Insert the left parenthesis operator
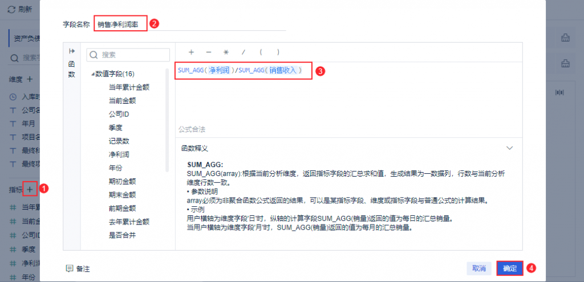 pos(261,52)
